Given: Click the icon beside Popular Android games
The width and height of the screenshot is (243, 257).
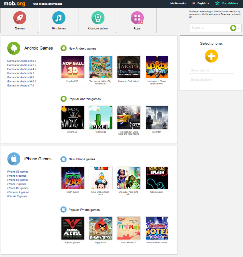Looking at the screenshot, I should pyautogui.click(x=63, y=99).
